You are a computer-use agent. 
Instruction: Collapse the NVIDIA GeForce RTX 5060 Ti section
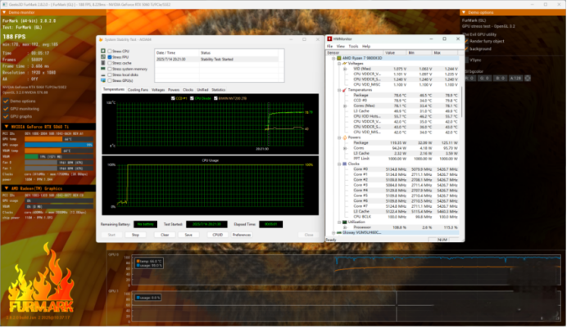tap(48, 127)
